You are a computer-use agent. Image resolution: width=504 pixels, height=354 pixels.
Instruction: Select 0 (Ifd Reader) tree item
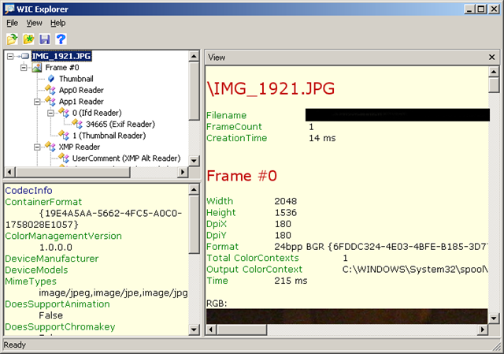[x=97, y=113]
